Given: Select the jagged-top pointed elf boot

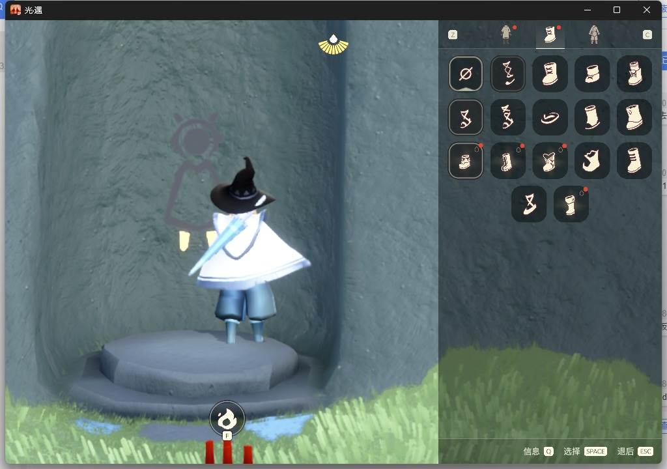Looking at the screenshot, I should click(591, 161).
